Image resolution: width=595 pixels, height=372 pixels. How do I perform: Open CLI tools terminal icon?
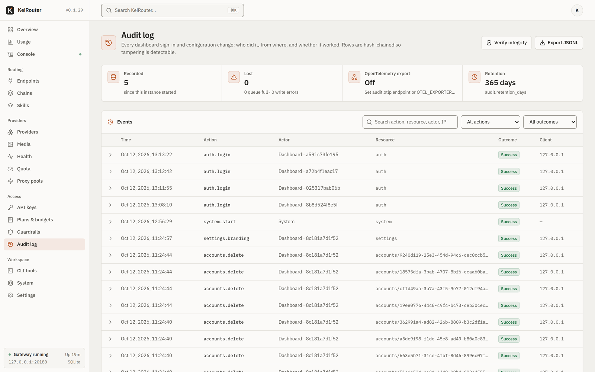tap(10, 271)
